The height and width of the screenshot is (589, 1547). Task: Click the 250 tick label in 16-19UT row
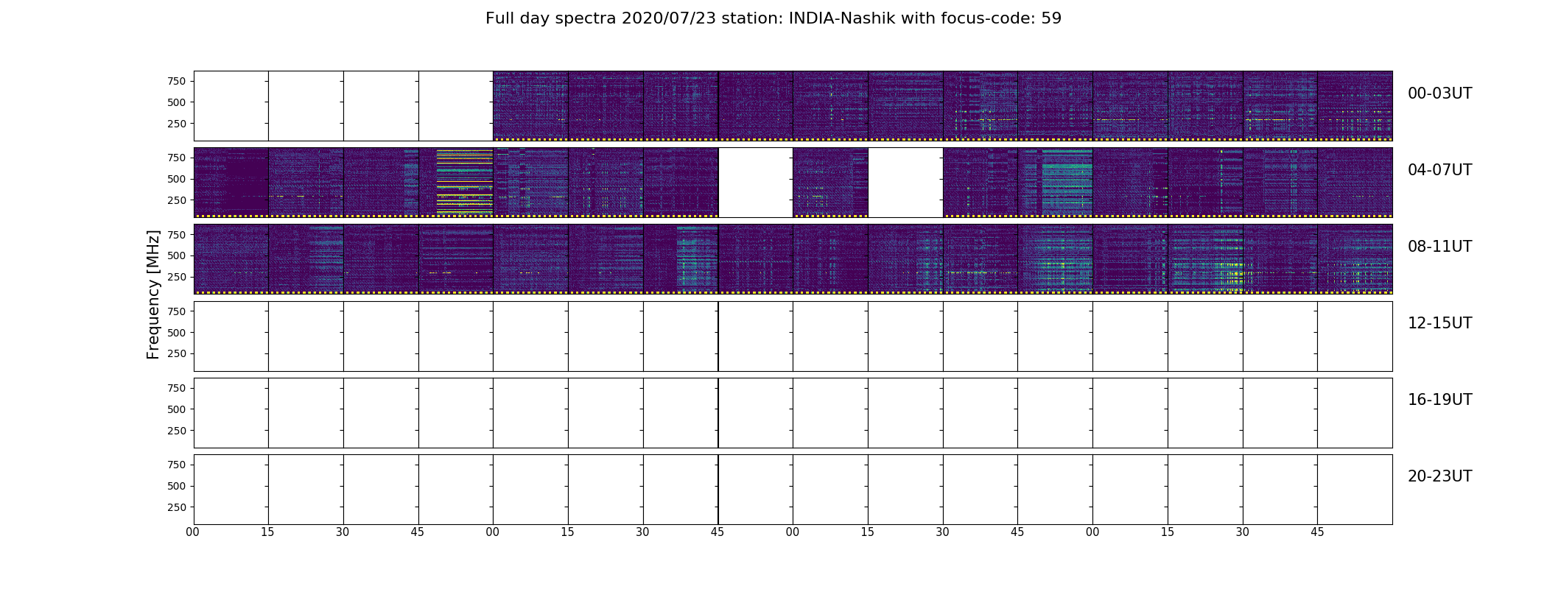177,431
